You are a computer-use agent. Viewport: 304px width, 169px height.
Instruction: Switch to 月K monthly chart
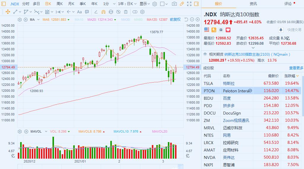point(71,4)
